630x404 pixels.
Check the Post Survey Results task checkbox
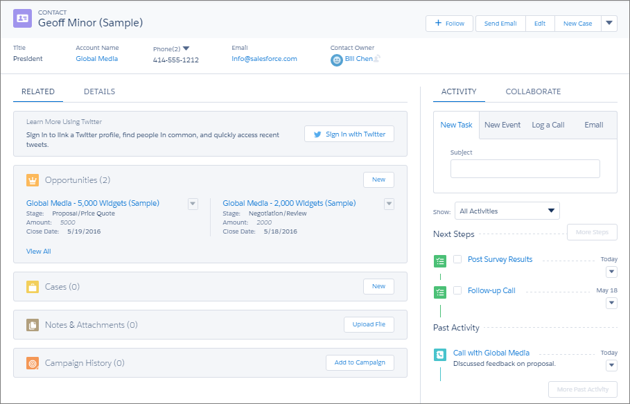(457, 259)
